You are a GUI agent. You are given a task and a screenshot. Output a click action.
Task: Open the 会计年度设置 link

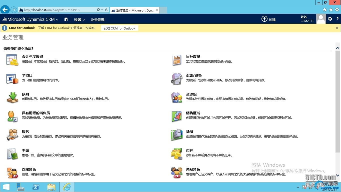[32, 56]
